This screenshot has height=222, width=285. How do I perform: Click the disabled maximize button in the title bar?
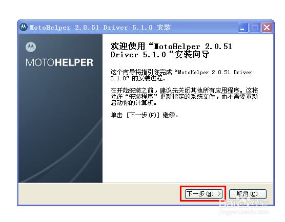click(255, 28)
